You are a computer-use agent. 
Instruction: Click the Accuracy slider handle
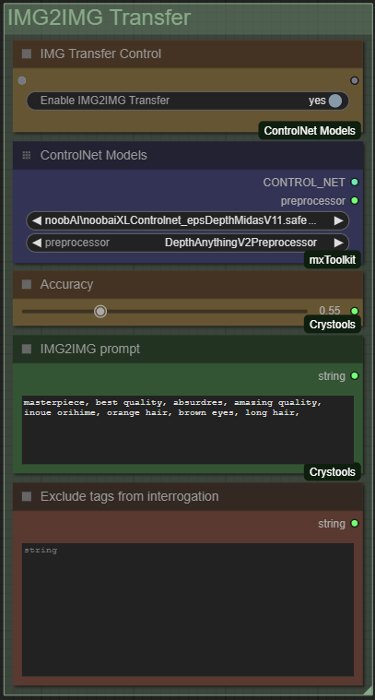tap(100, 311)
